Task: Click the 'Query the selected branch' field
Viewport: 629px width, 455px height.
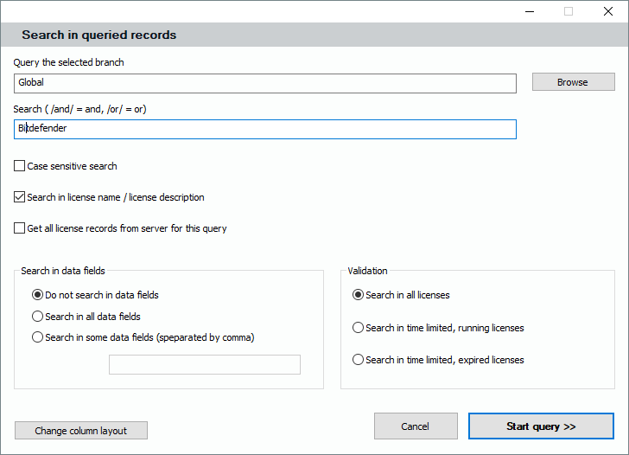Action: point(265,83)
